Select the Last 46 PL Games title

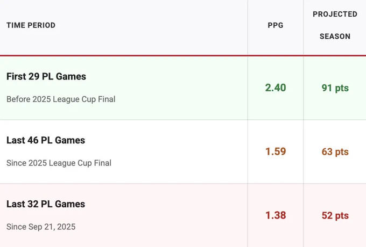46,140
